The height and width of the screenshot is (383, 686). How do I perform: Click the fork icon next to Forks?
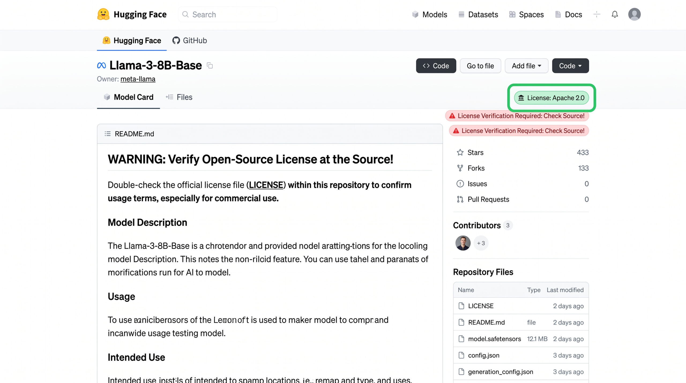point(460,168)
